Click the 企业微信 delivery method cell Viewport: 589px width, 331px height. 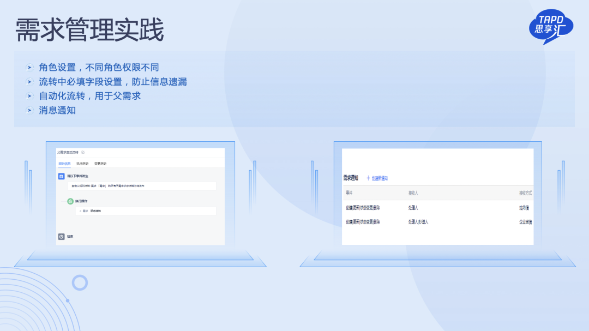tap(526, 222)
